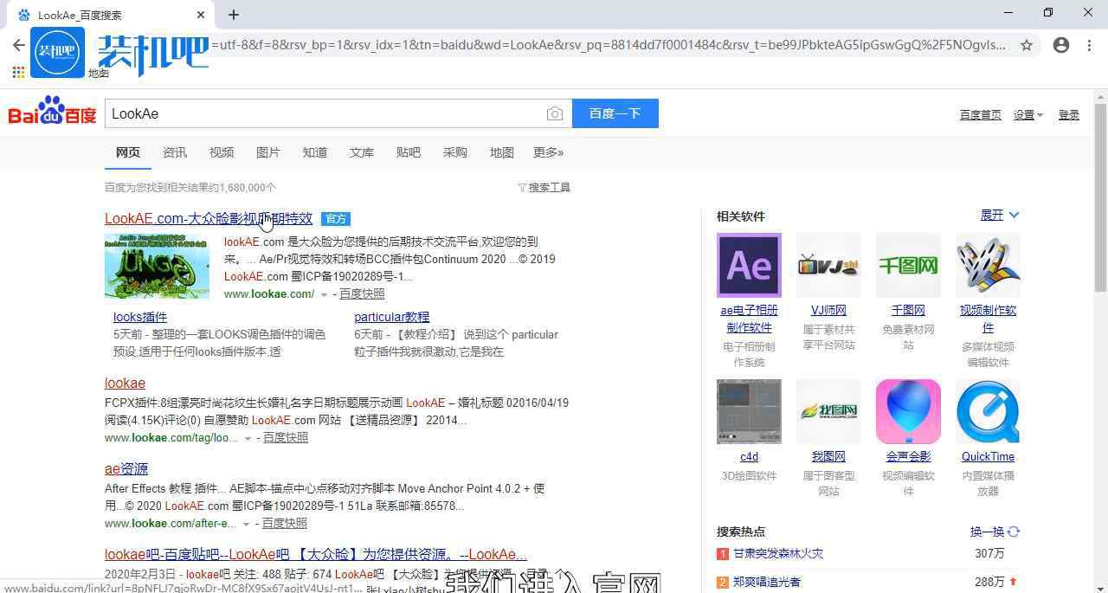
Task: Switch to the 图片 tab
Action: (x=268, y=152)
